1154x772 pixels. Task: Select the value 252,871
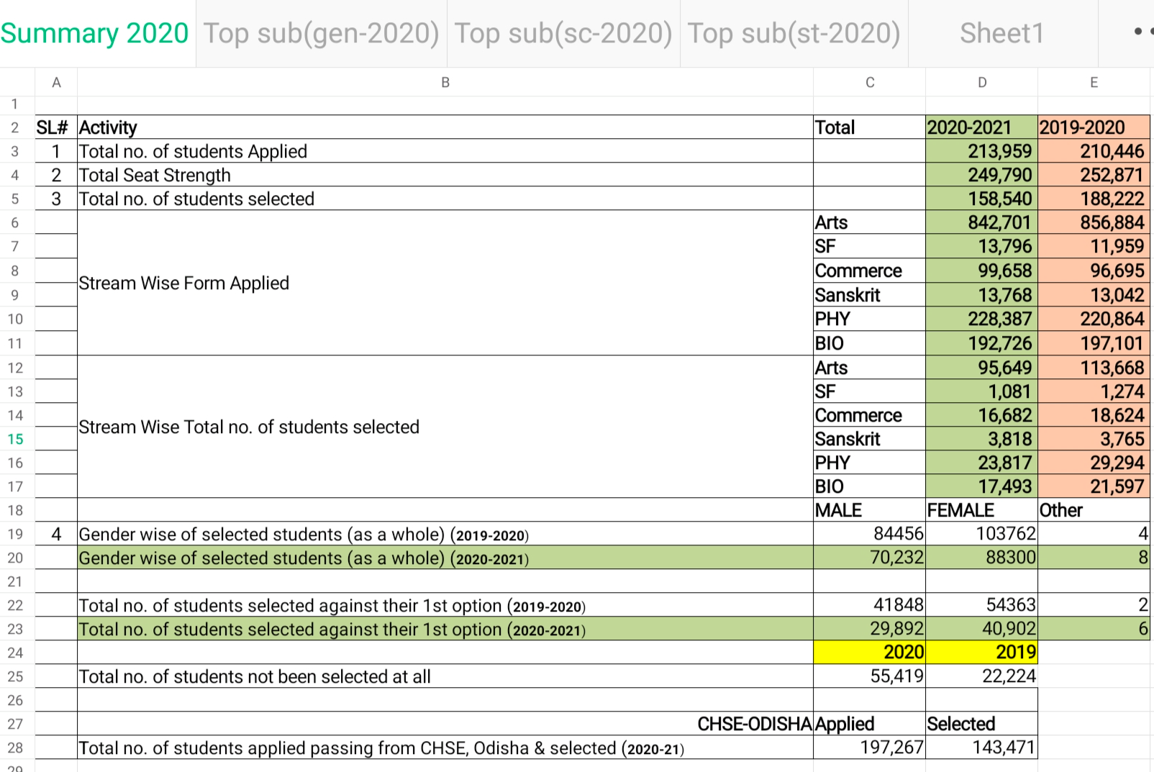click(1094, 175)
